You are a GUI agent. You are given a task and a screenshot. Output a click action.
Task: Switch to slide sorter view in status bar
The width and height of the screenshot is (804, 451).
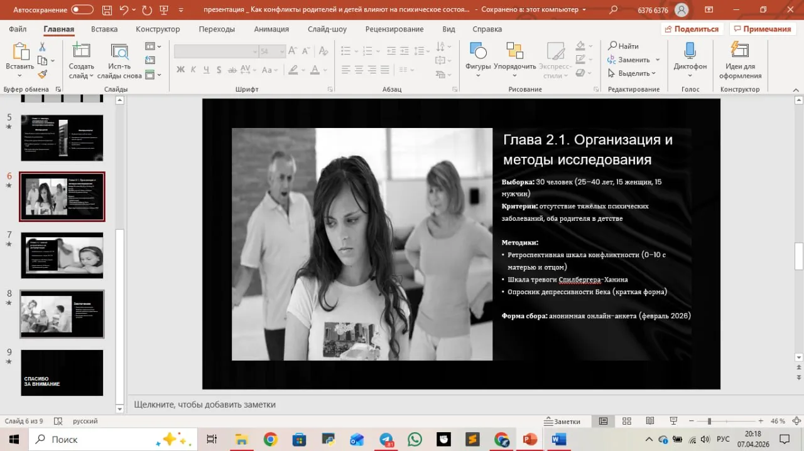626,422
